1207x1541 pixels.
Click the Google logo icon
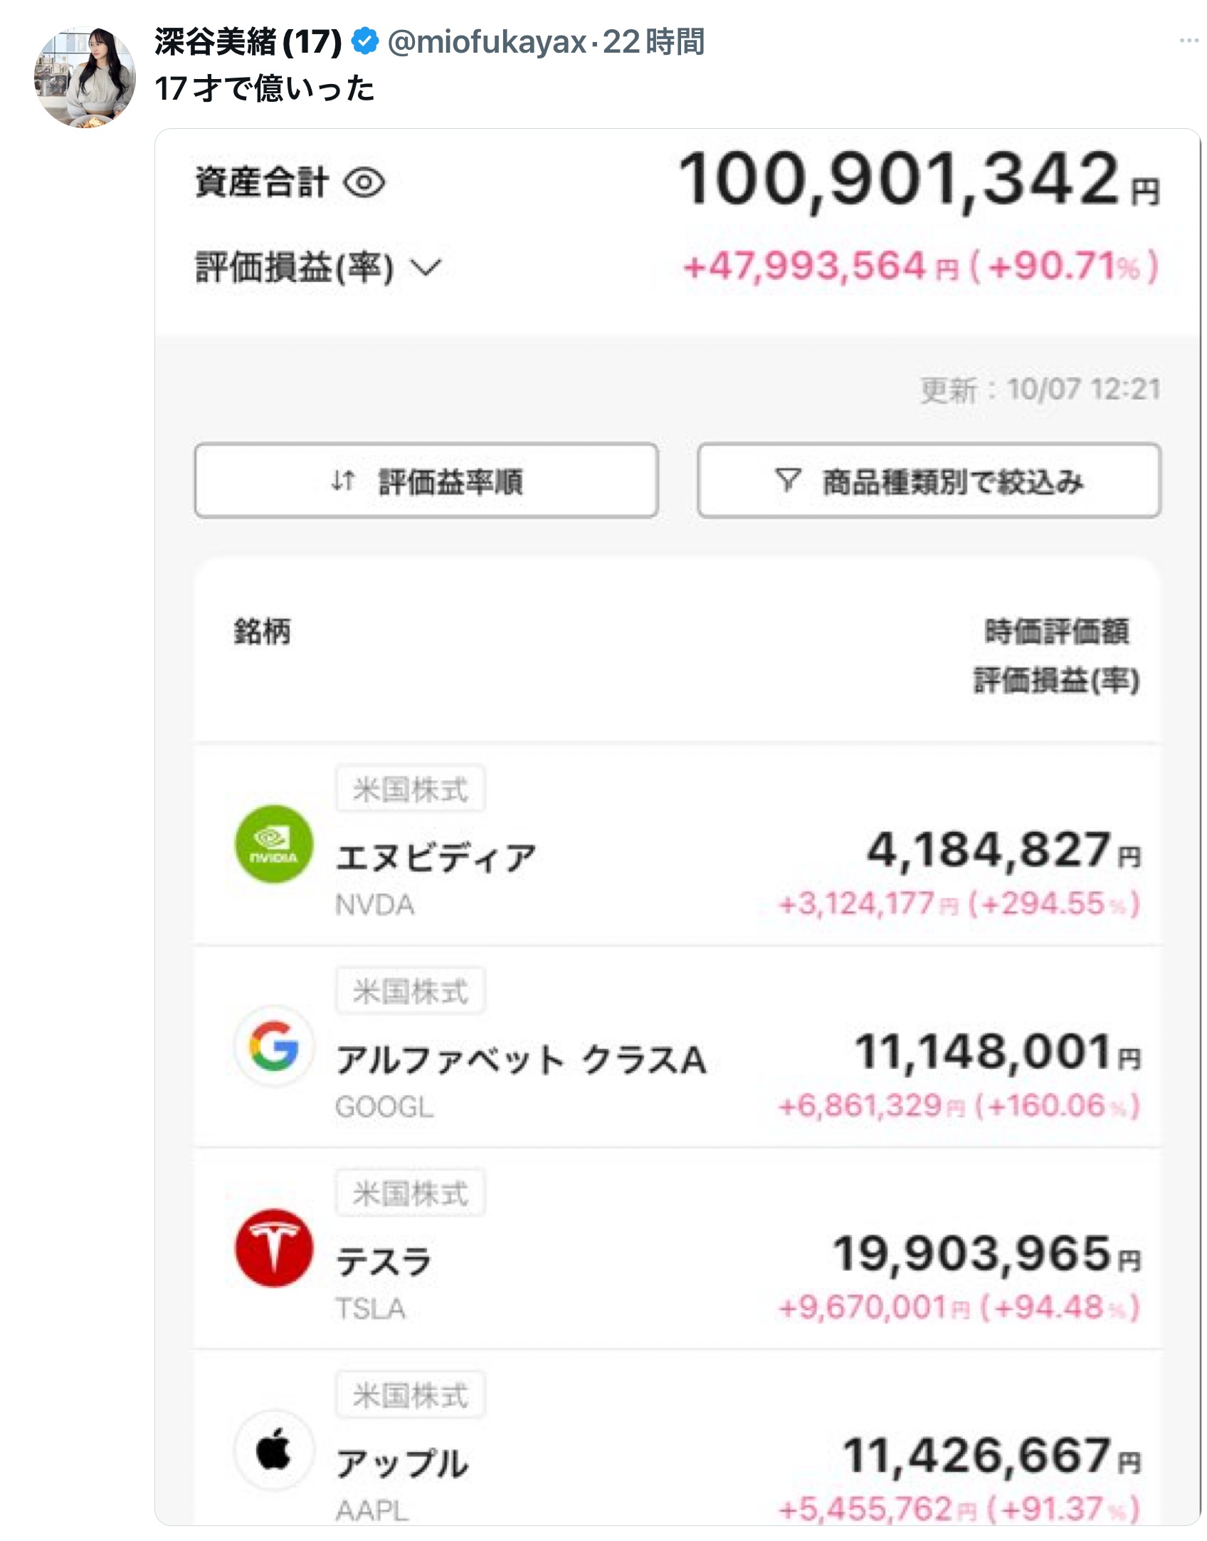[x=274, y=1046]
